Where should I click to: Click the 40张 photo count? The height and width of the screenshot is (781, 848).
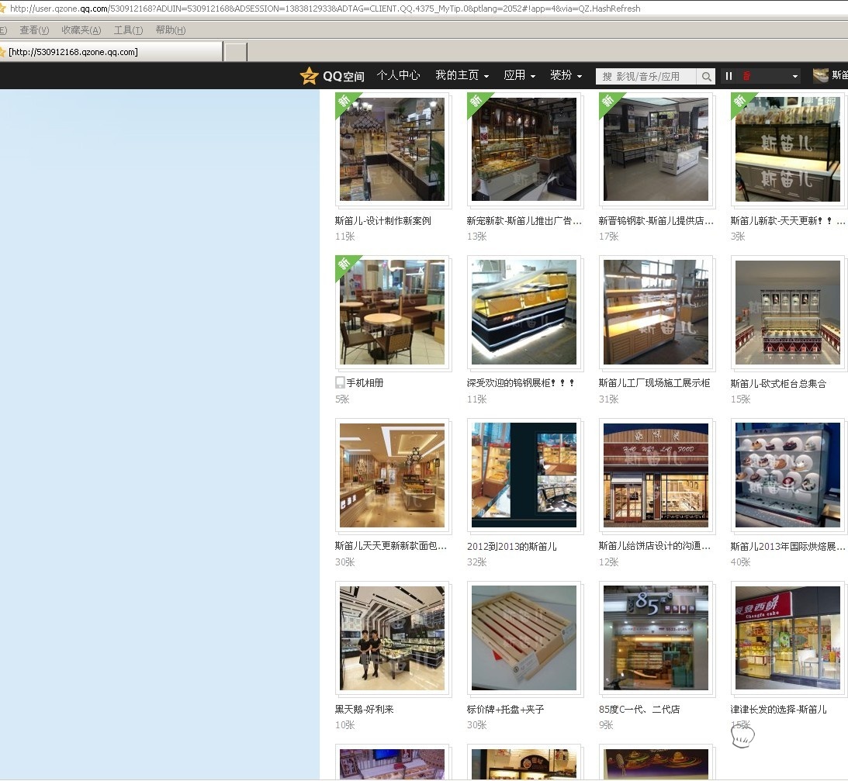pos(740,562)
